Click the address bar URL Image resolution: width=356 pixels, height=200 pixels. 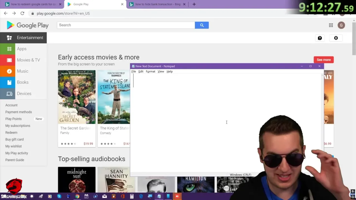pos(63,13)
